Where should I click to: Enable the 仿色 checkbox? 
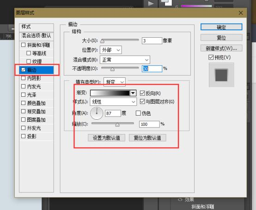(x=138, y=113)
